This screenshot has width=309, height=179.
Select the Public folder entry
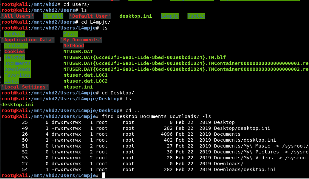[x=196, y=16]
